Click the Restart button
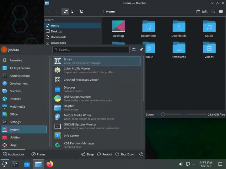Image resolution: width=226 pixels, height=169 pixels. click(105, 154)
